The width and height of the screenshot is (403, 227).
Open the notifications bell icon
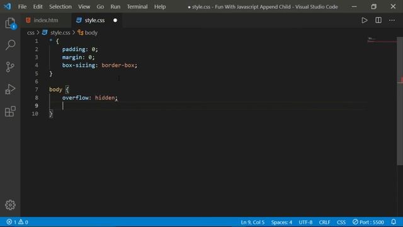pyautogui.click(x=394, y=221)
